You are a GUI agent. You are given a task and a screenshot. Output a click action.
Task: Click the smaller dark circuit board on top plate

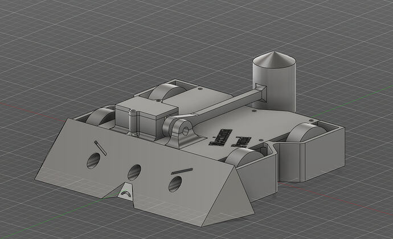(x=243, y=140)
